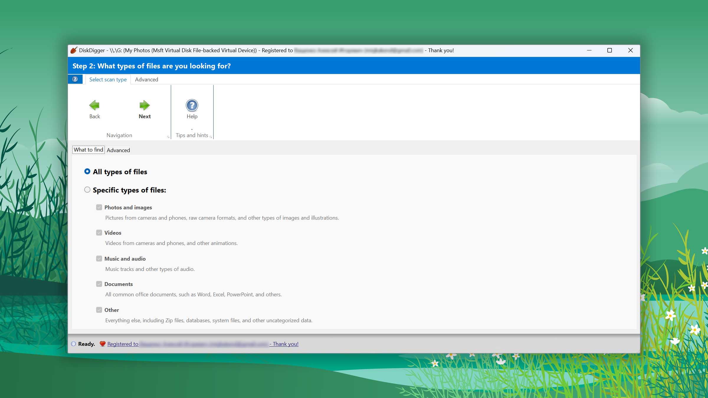This screenshot has width=708, height=398.
Task: Select the Specific types of files radio button
Action: [x=88, y=190]
